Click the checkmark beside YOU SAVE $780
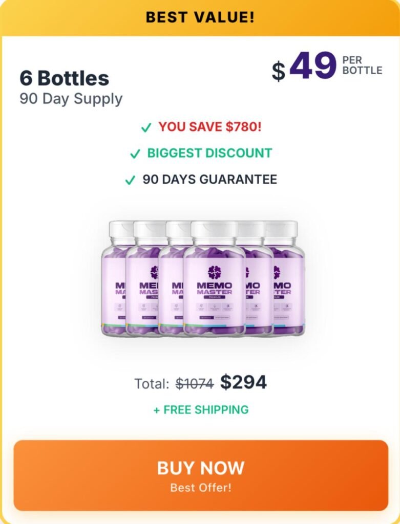Image resolution: width=400 pixels, height=524 pixels. tap(146, 127)
